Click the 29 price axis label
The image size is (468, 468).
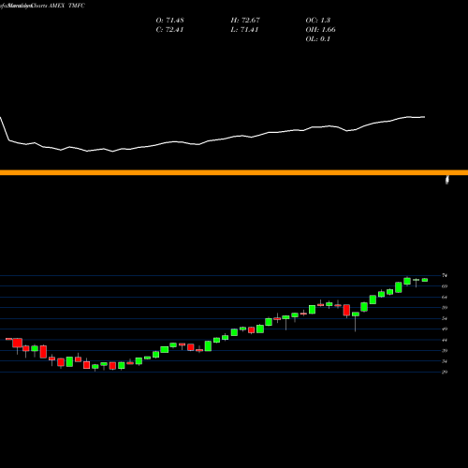click(x=445, y=372)
